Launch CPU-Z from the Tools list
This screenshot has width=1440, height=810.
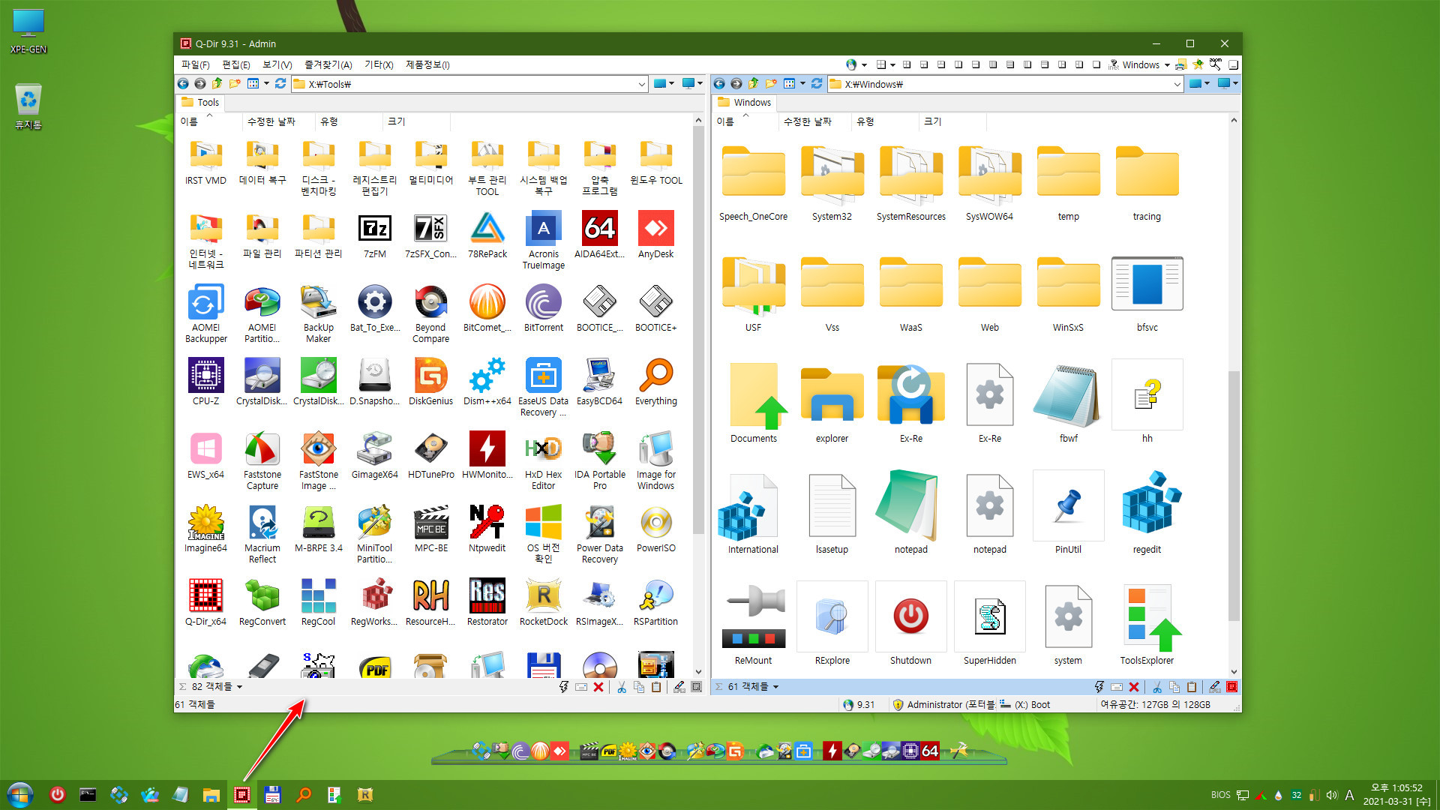pyautogui.click(x=205, y=383)
